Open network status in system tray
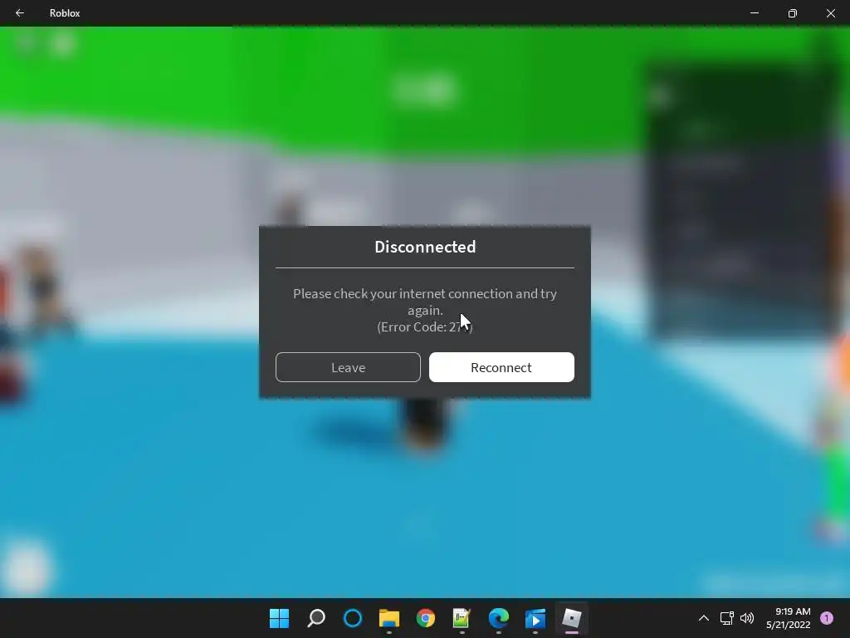The image size is (850, 638). (726, 618)
